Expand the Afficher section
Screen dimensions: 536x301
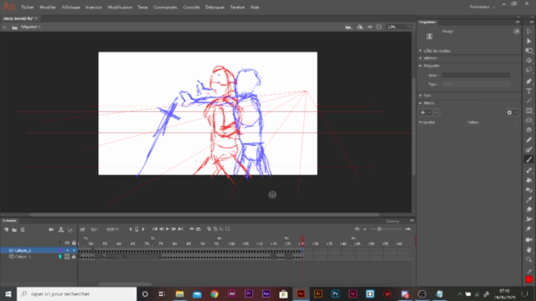pyautogui.click(x=420, y=58)
